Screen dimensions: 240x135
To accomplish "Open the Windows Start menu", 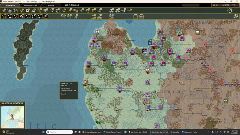I will tap(43, 132).
